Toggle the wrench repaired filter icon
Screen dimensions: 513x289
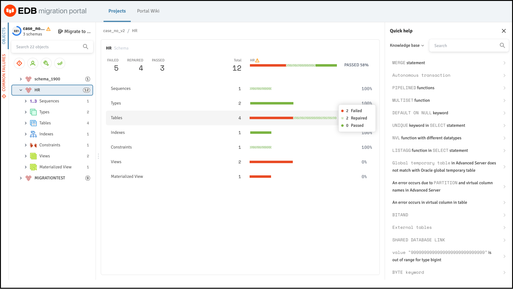pos(46,63)
